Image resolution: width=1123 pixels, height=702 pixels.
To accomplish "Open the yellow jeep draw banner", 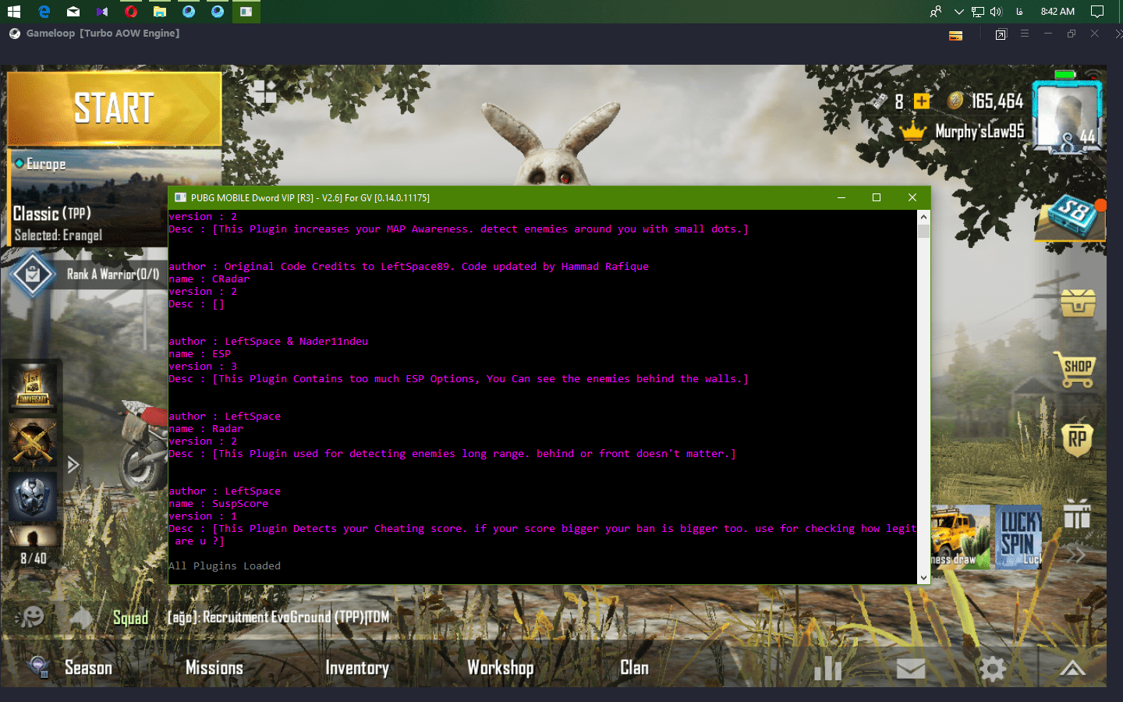I will [959, 537].
